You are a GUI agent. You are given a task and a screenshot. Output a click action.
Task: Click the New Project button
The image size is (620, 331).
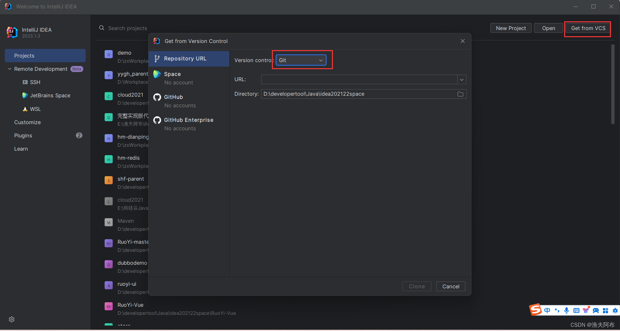[511, 28]
